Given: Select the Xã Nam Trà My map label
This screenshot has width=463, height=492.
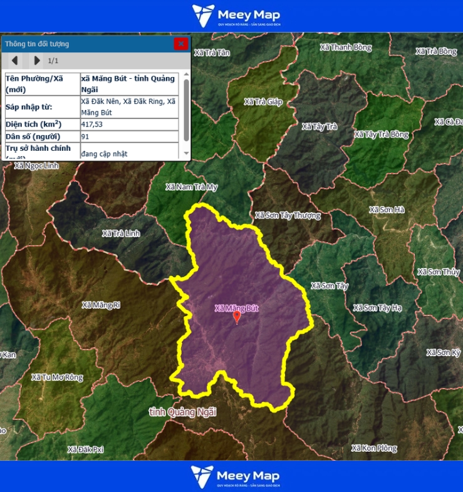Looking at the screenshot, I should pyautogui.click(x=191, y=187).
